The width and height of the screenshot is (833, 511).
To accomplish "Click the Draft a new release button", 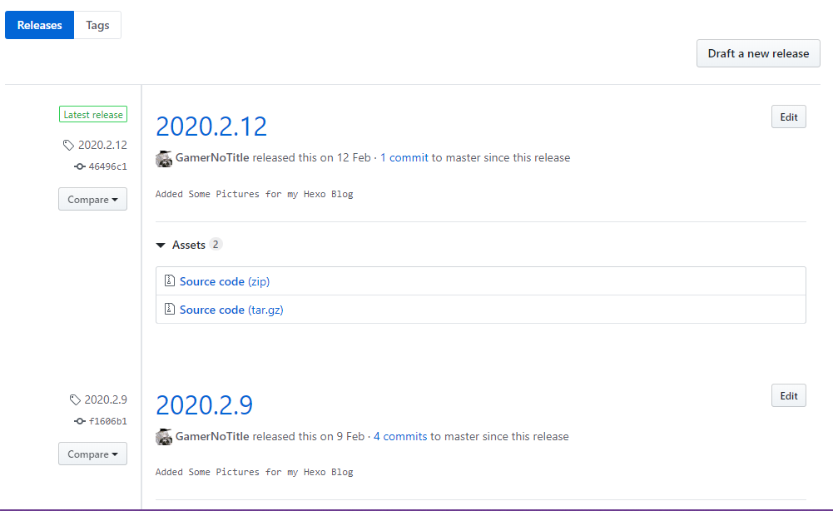I will coord(757,53).
